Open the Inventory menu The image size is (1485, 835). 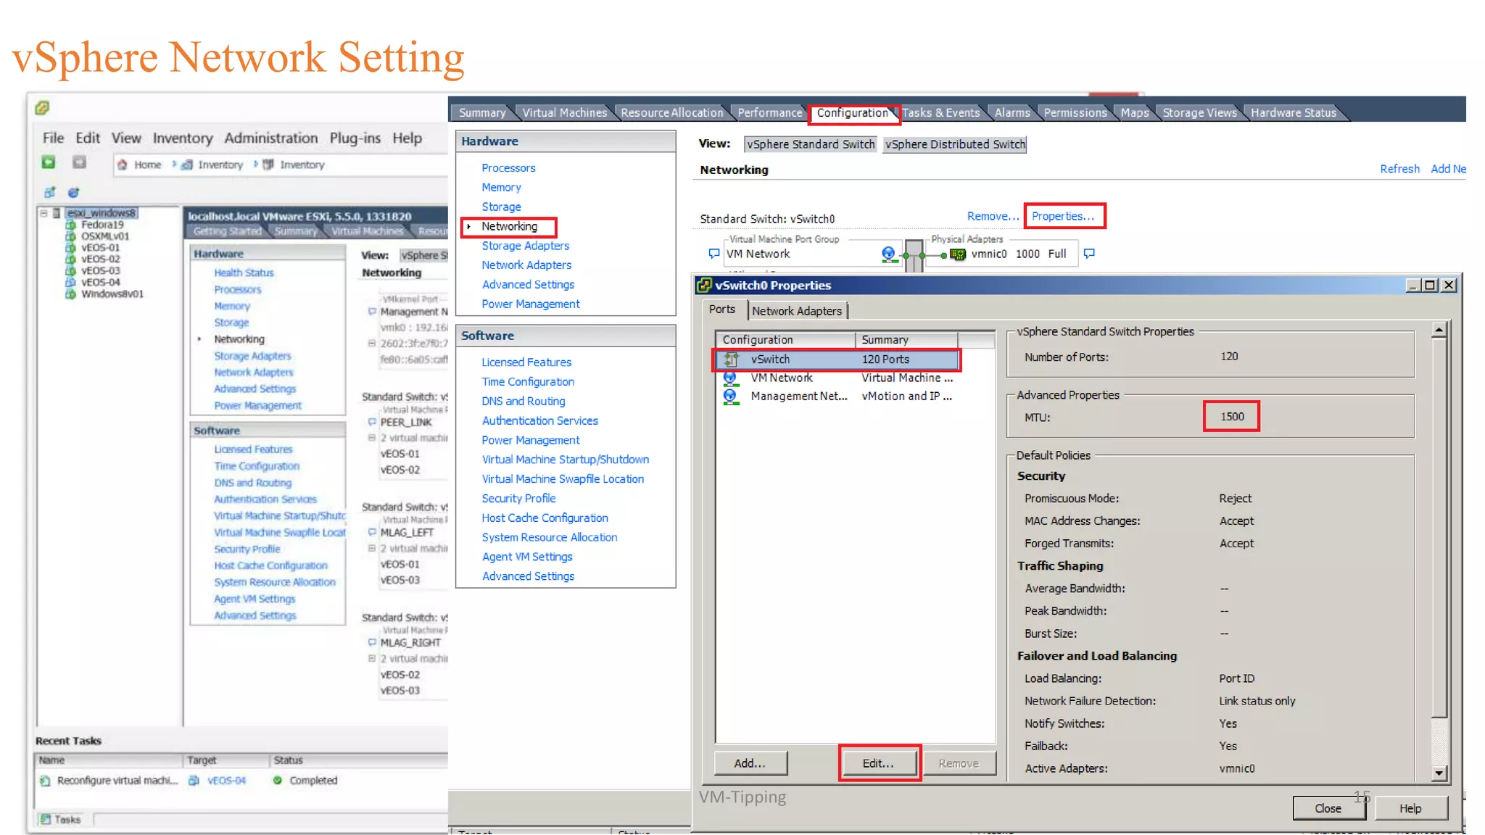click(x=183, y=138)
